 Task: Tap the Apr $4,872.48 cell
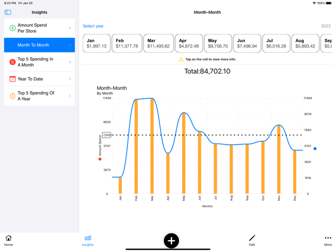[x=189, y=43]
